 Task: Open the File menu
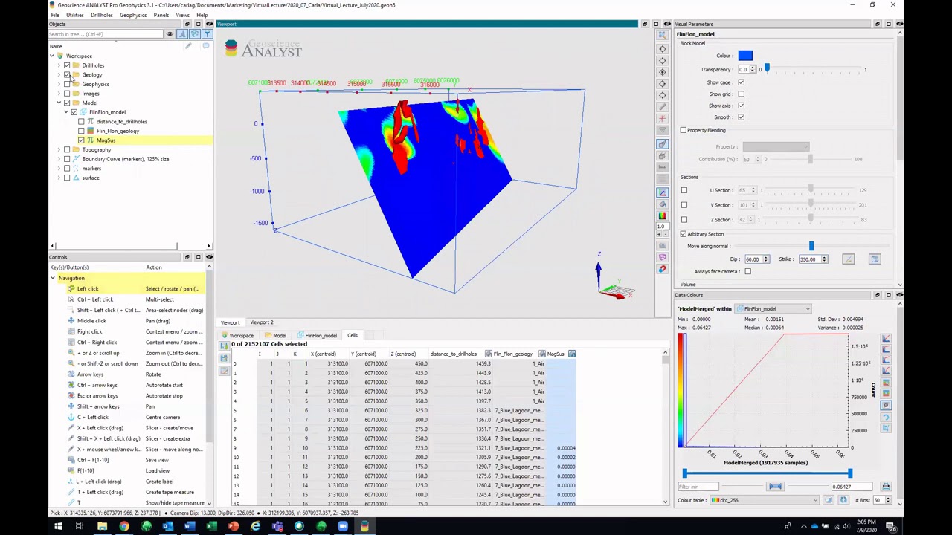point(55,15)
